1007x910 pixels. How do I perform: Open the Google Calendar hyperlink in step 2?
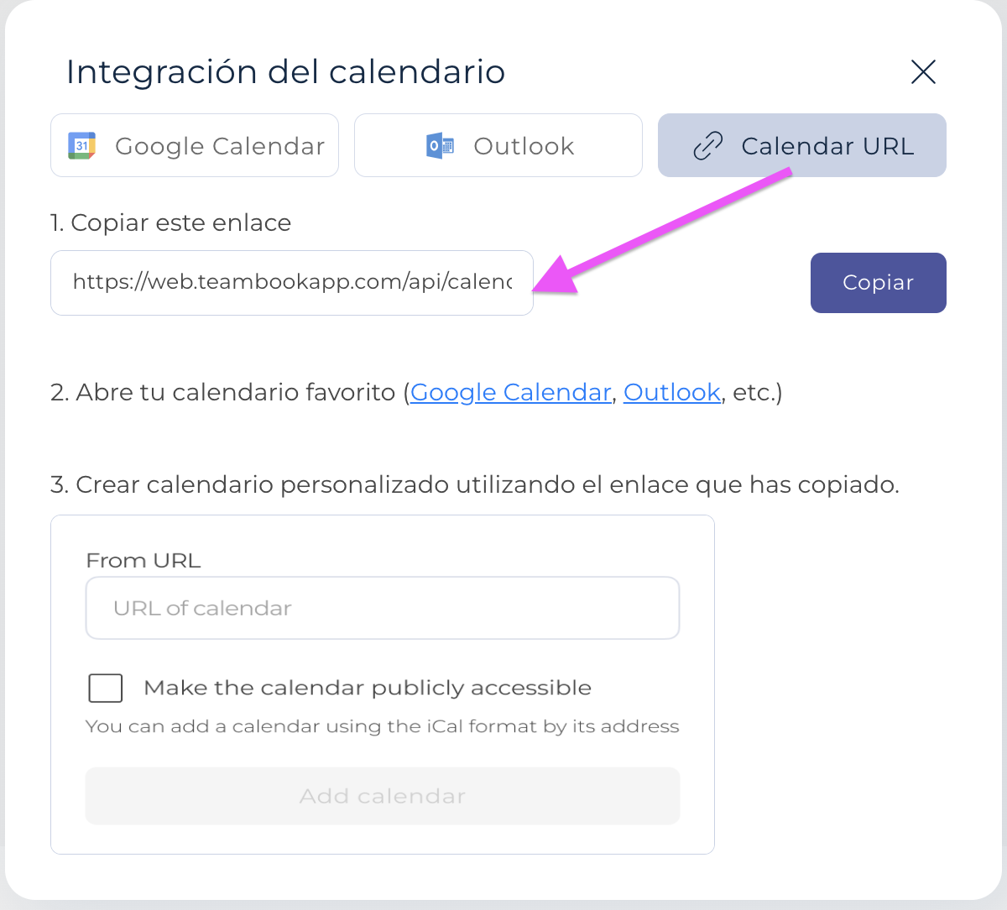pos(510,392)
